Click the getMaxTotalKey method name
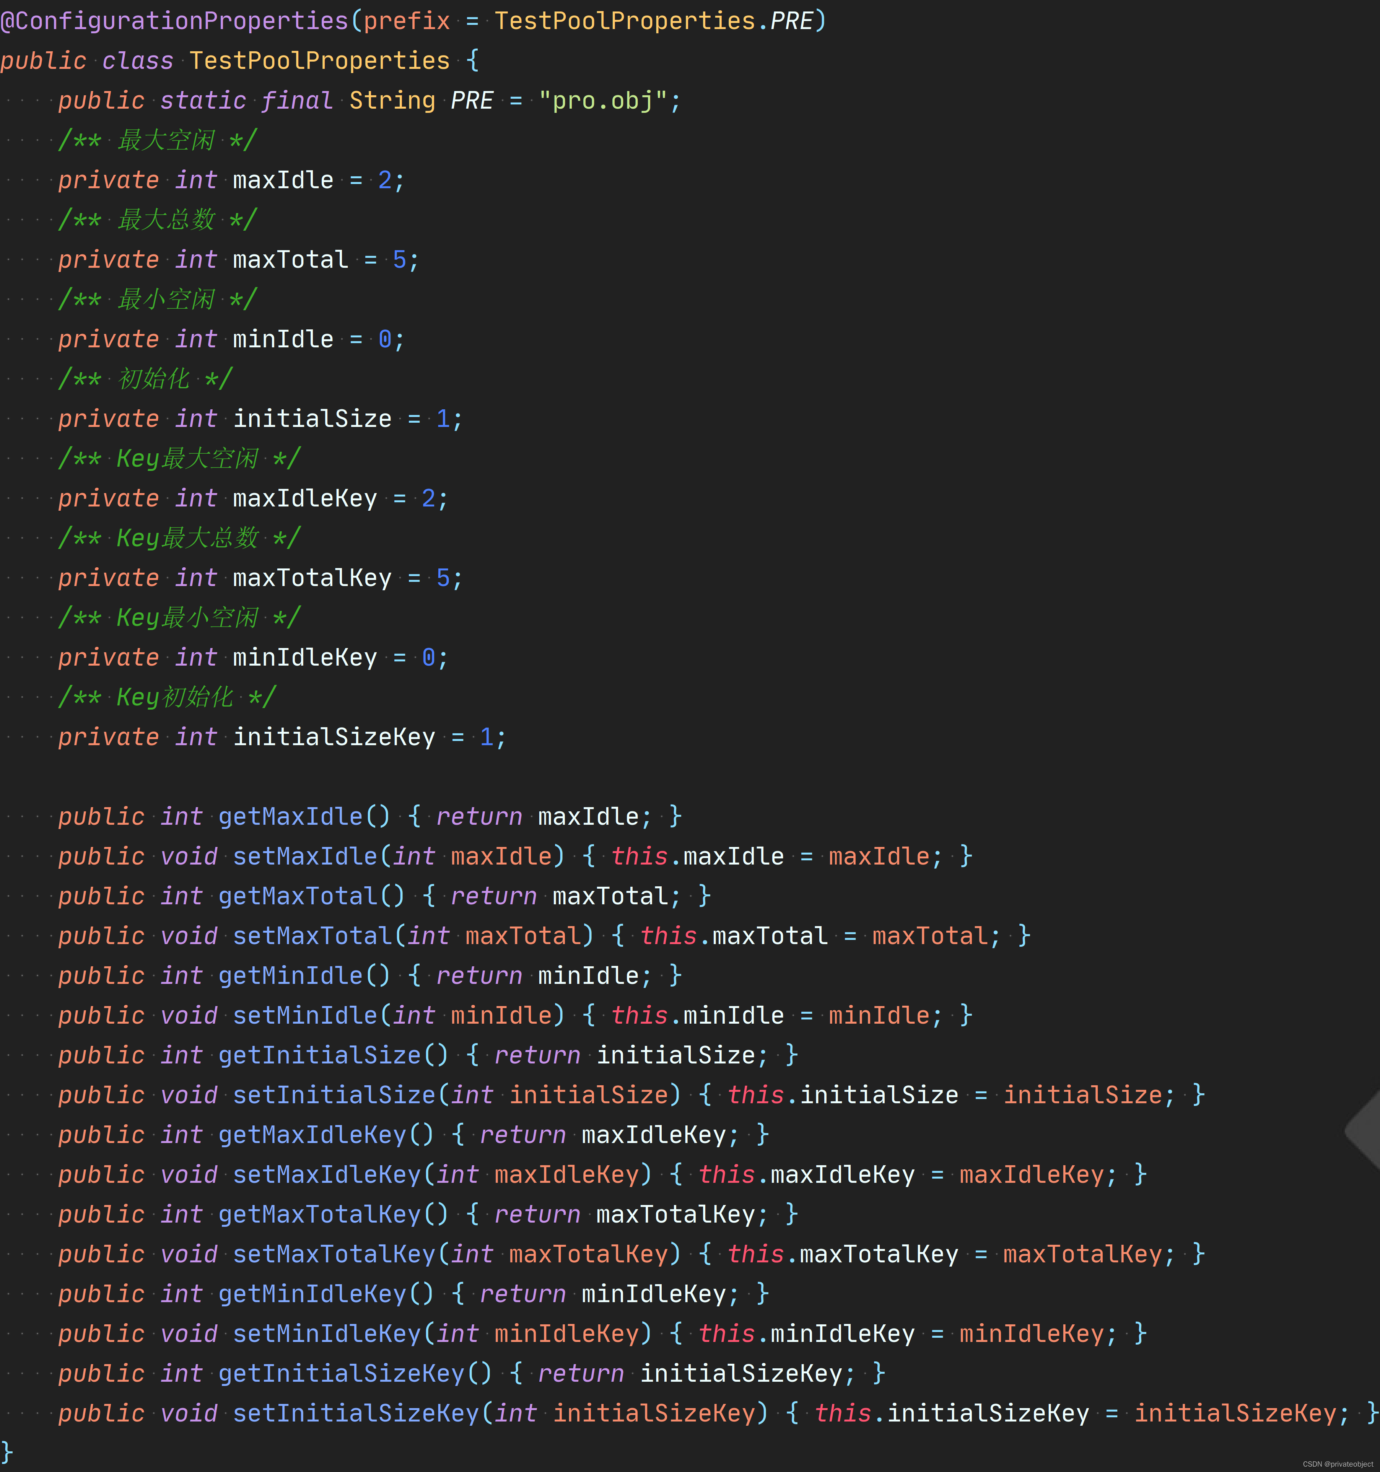Viewport: 1380px width, 1472px height. click(319, 1214)
